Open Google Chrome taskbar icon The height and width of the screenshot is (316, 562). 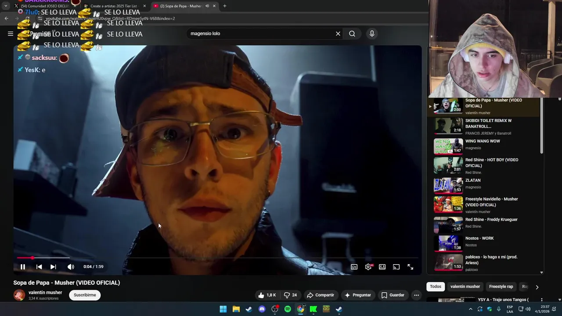coord(300,309)
